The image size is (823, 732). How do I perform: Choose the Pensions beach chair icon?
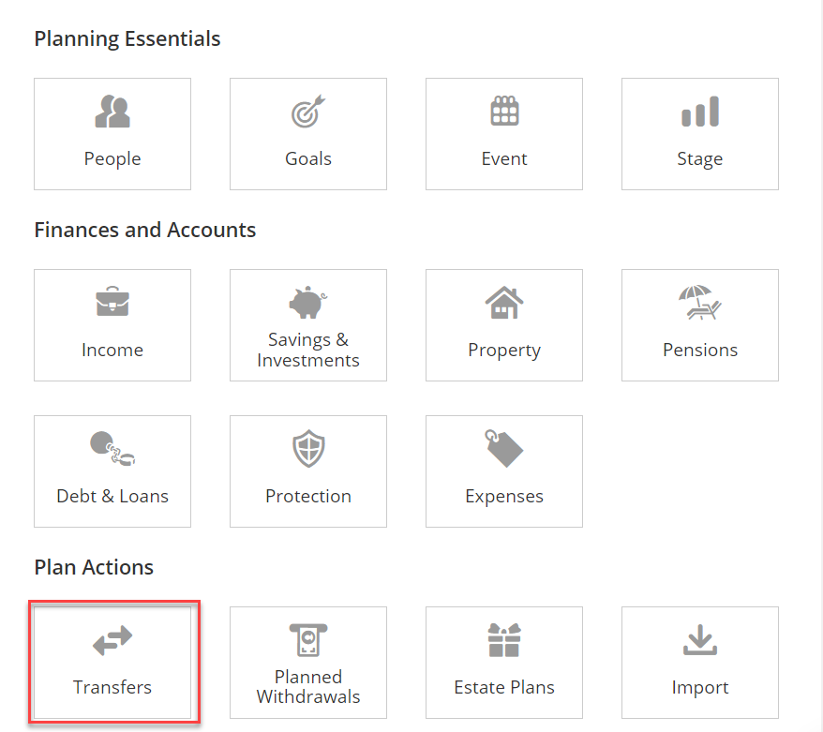point(699,302)
